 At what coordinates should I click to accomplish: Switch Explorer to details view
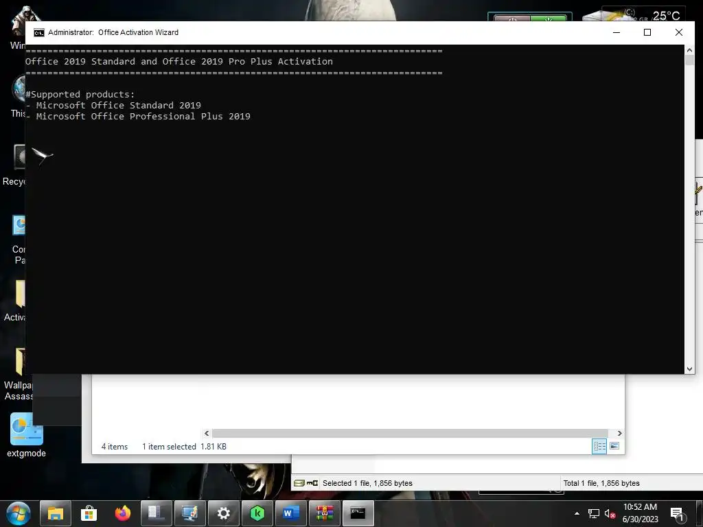point(599,446)
